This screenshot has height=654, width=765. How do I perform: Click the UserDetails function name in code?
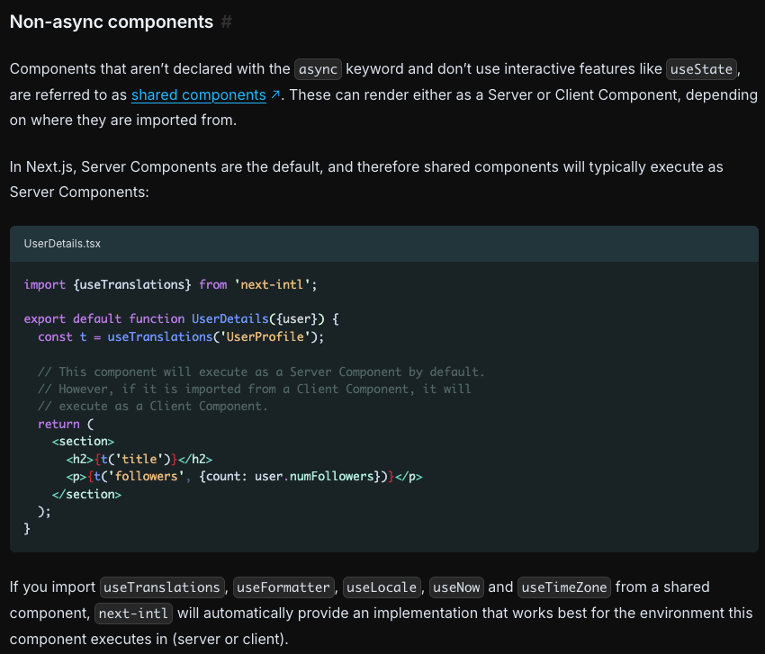[x=229, y=319]
